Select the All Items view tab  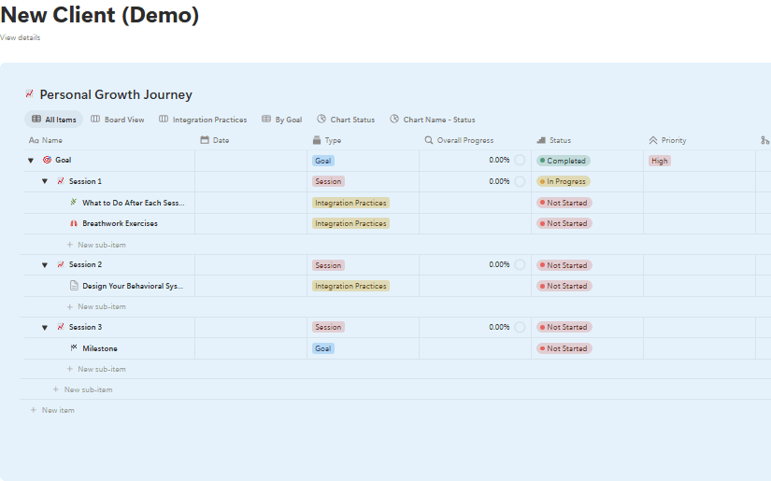[x=53, y=120]
